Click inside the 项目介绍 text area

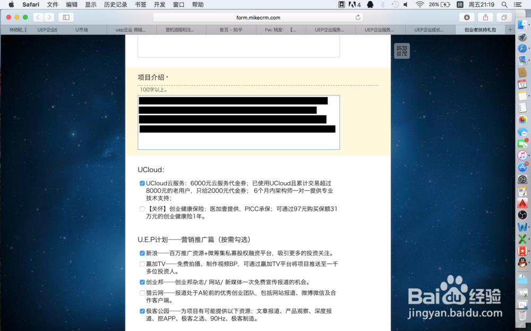(238, 122)
